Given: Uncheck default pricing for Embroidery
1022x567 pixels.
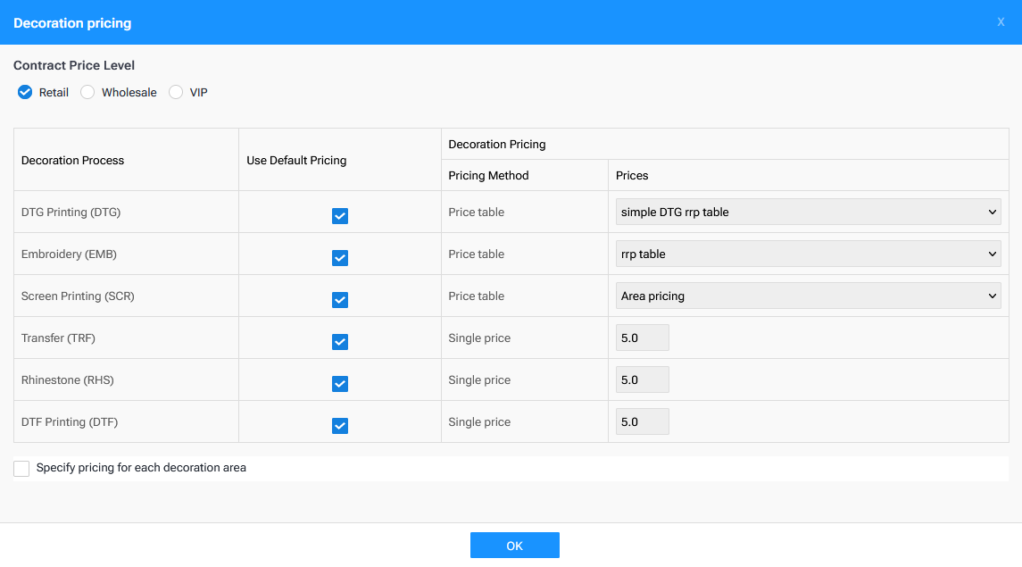Looking at the screenshot, I should click(340, 257).
